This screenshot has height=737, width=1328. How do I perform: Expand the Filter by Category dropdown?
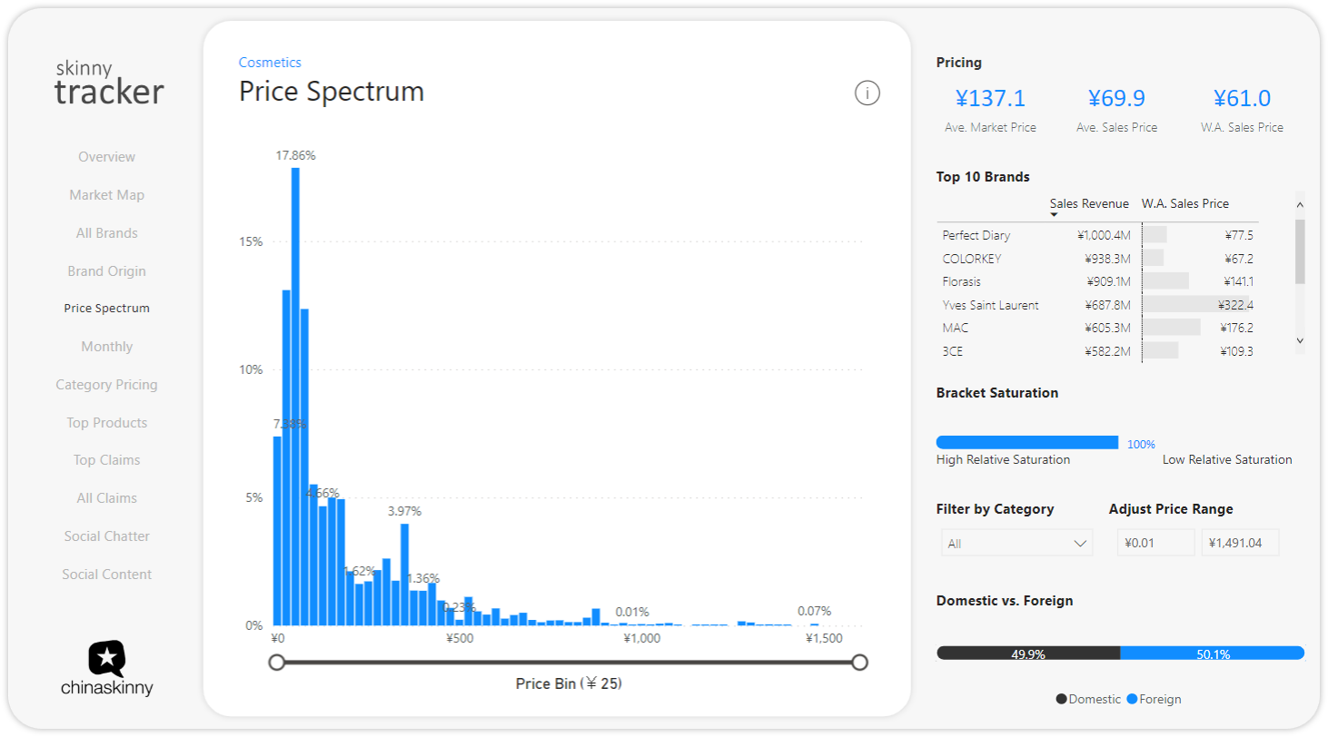point(1017,543)
